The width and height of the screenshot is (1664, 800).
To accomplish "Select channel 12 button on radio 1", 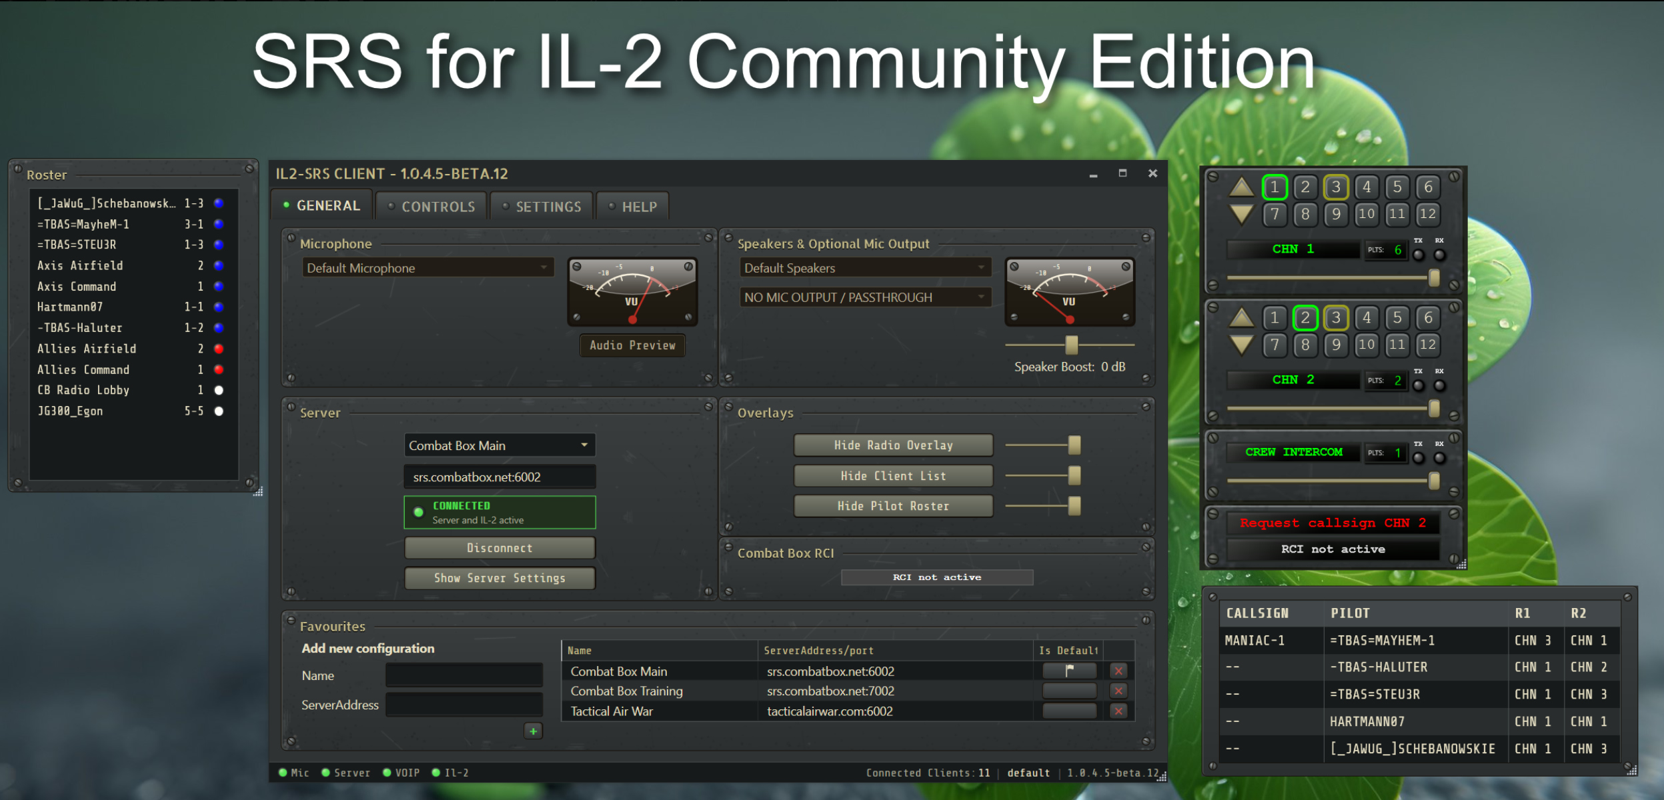I will click(1427, 214).
